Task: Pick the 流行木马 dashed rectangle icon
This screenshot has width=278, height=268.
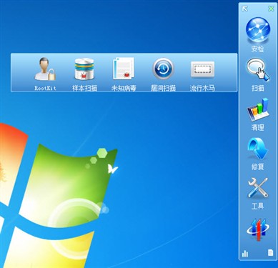Action: (x=202, y=69)
